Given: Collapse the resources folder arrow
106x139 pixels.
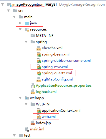Looking at the screenshot, I should tap(20, 29).
